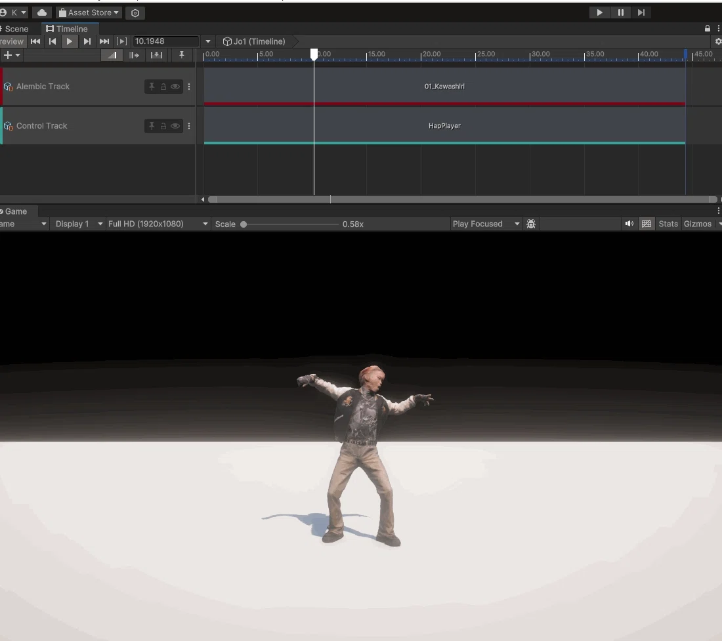Toggle the frame debugger bug icon
Screen dimensions: 722x641
pos(531,224)
